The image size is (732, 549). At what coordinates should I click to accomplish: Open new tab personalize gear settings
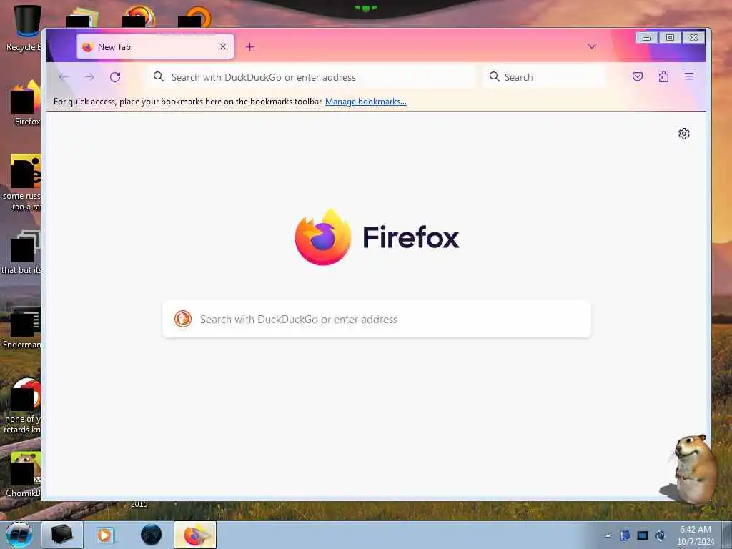point(684,134)
